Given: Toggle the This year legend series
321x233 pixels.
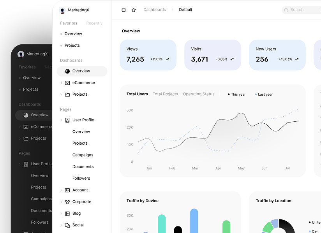Looking at the screenshot, I should click(236, 95).
